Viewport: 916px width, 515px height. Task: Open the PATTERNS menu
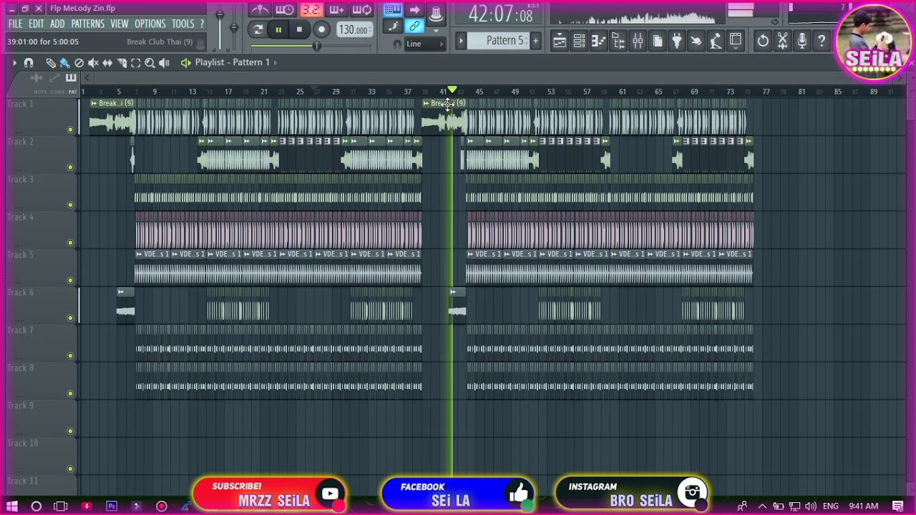coord(88,24)
